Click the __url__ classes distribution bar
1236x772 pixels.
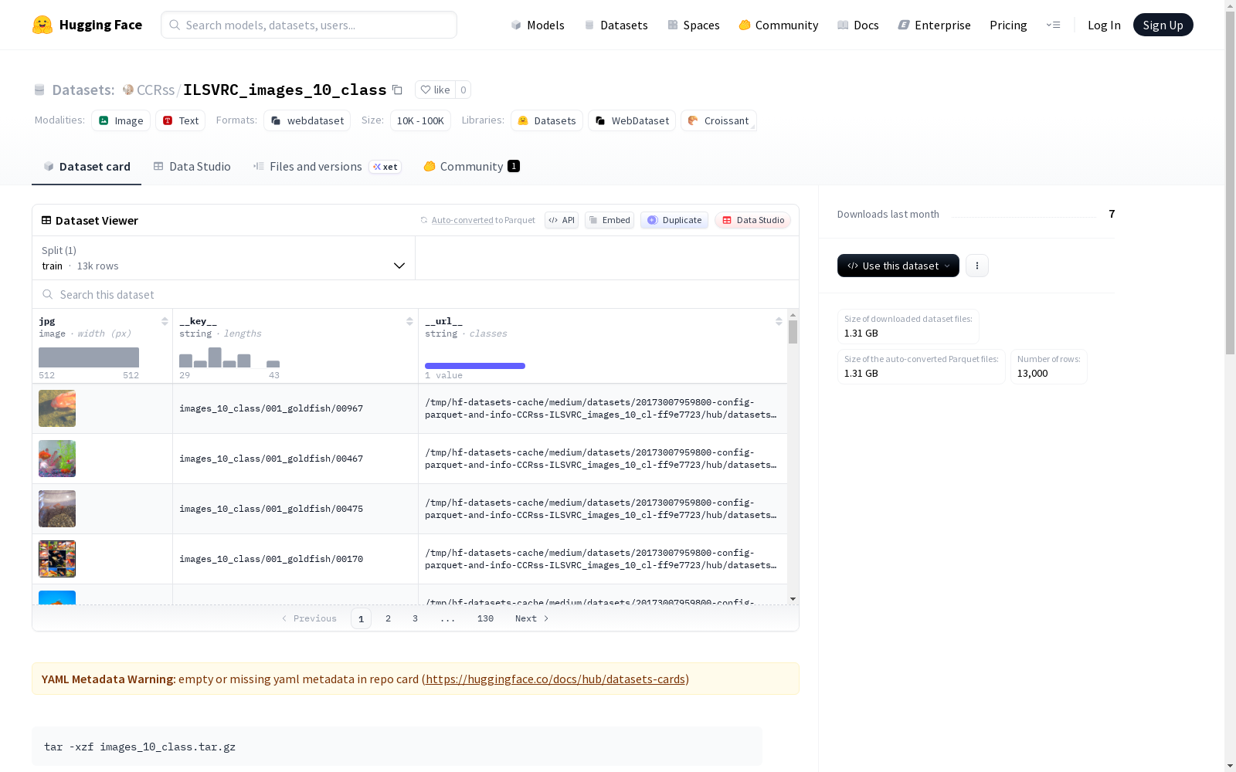point(475,366)
